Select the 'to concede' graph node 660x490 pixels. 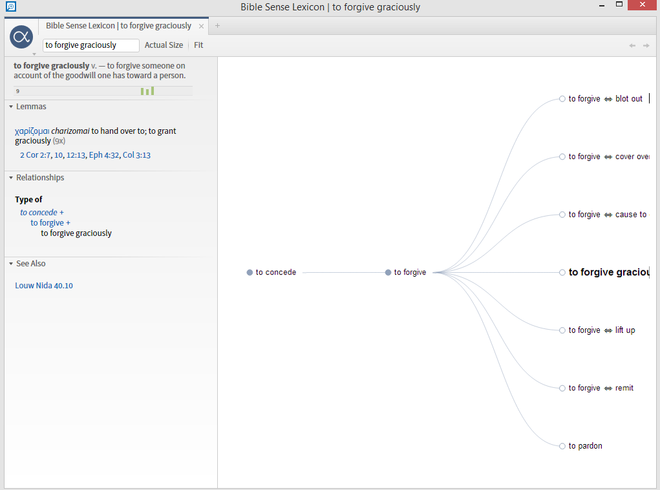click(x=271, y=272)
